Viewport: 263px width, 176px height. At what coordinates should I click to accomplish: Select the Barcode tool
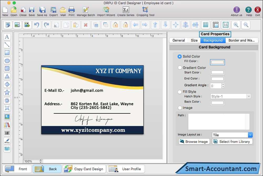7,133
